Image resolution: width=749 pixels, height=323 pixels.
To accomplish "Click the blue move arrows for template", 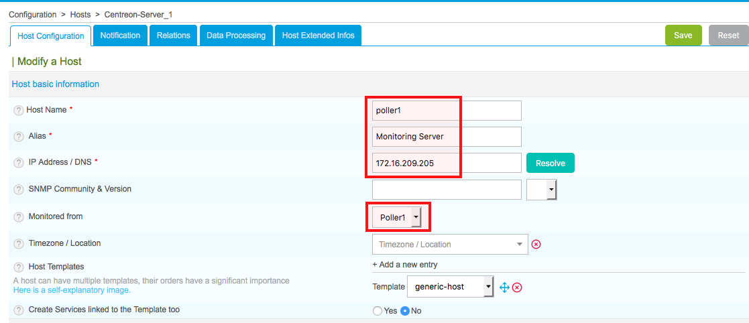I will tap(506, 287).
